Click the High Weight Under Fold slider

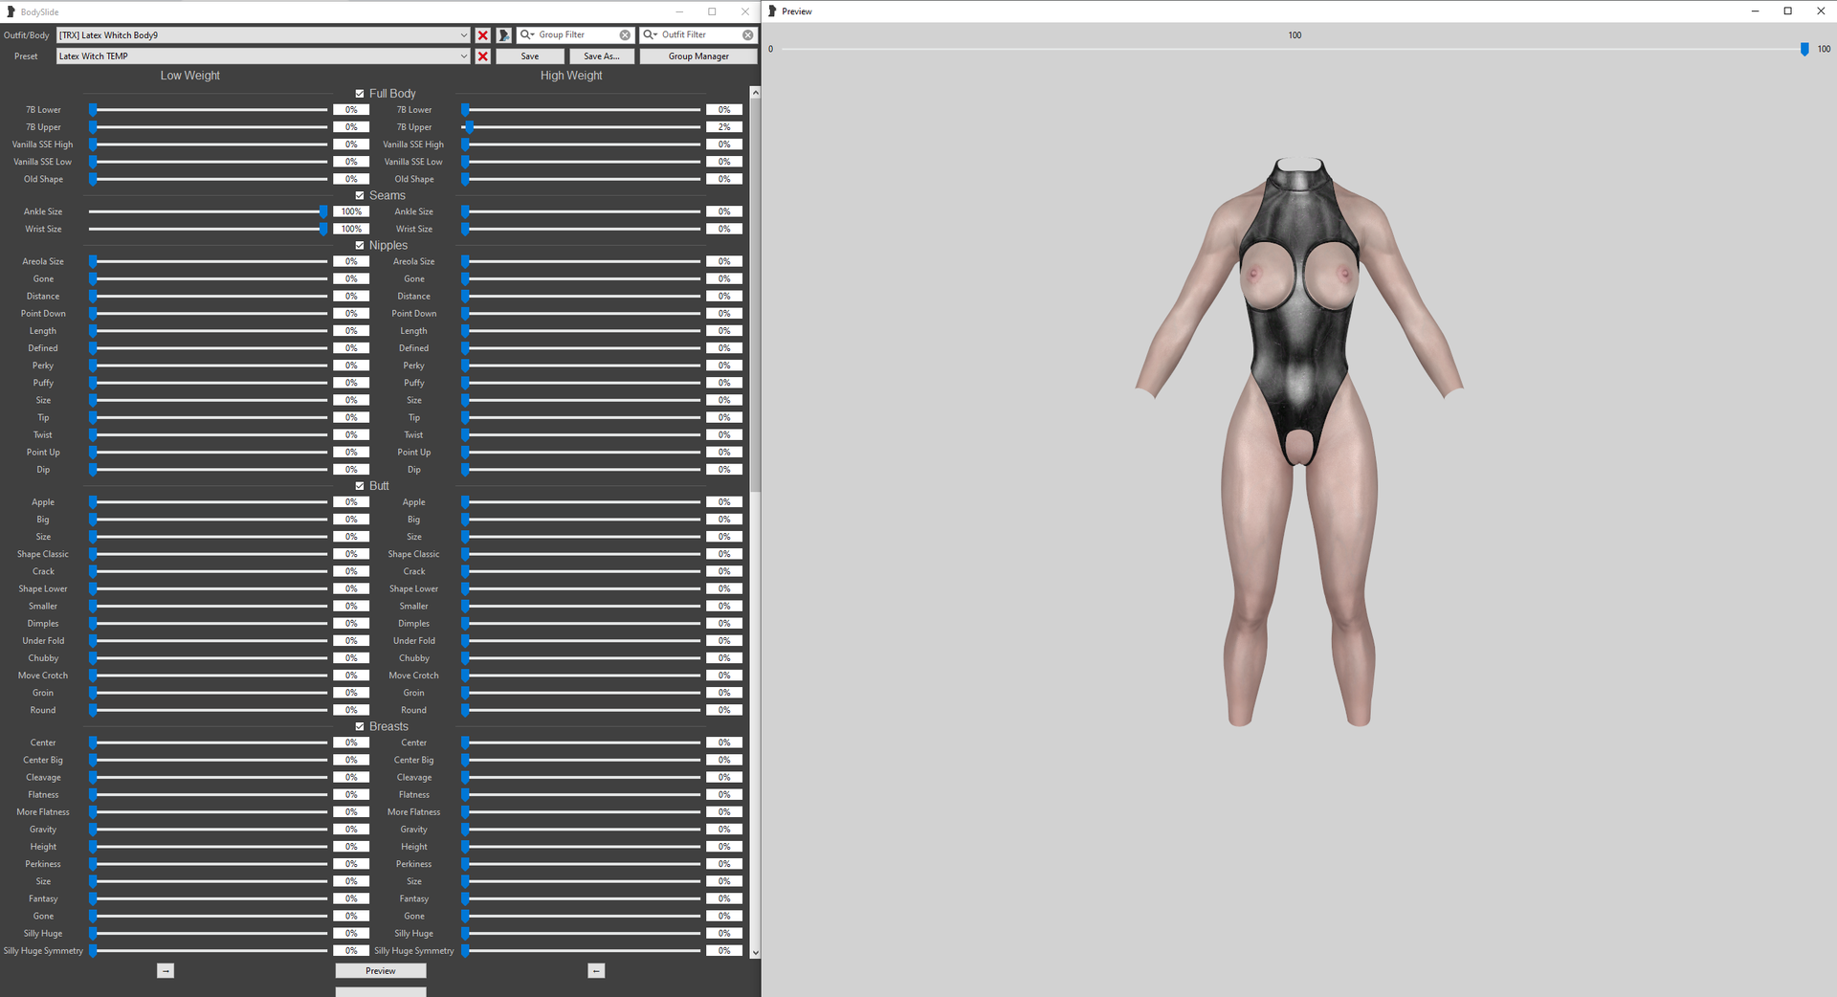click(x=583, y=641)
